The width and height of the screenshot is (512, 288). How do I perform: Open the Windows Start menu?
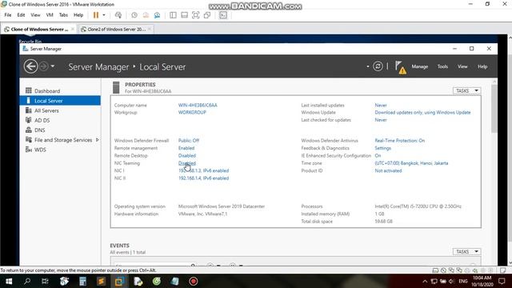click(9, 281)
